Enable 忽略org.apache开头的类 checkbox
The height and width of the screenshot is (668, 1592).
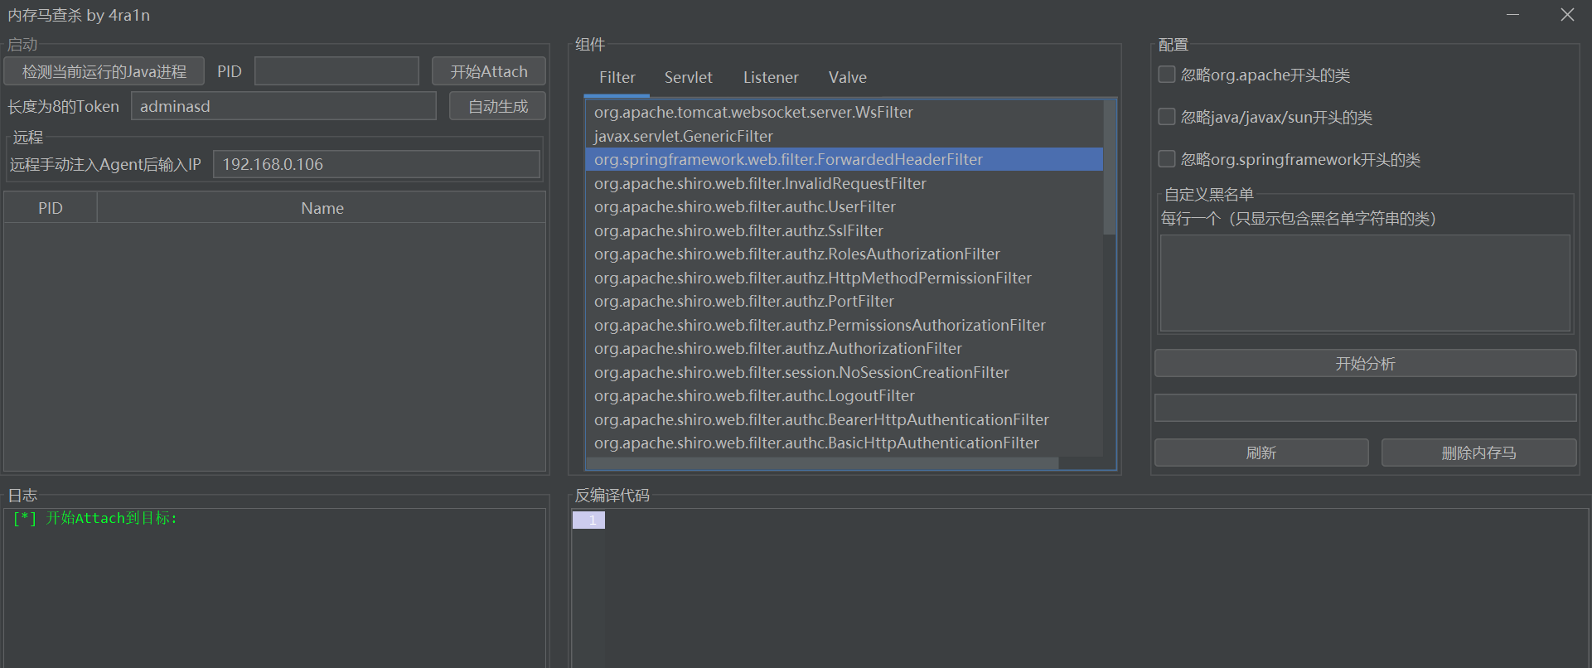click(x=1167, y=75)
